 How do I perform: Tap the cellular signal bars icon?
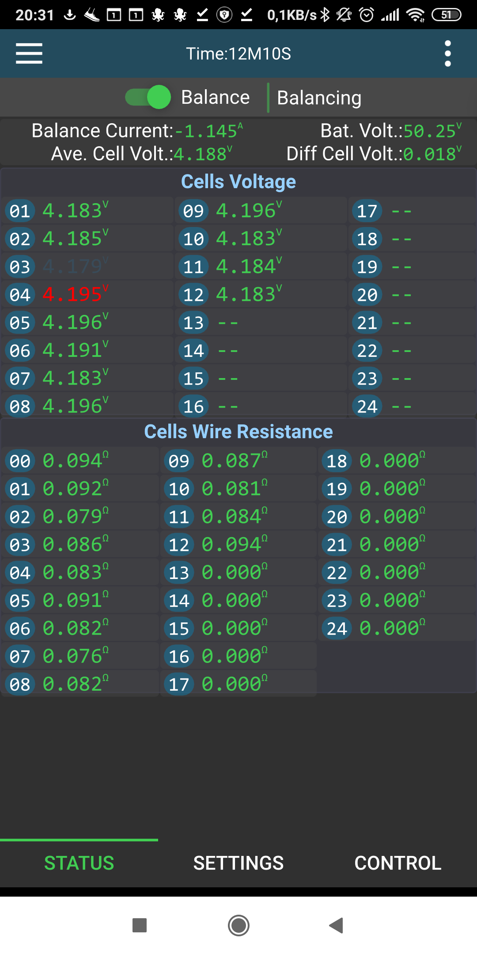(390, 15)
